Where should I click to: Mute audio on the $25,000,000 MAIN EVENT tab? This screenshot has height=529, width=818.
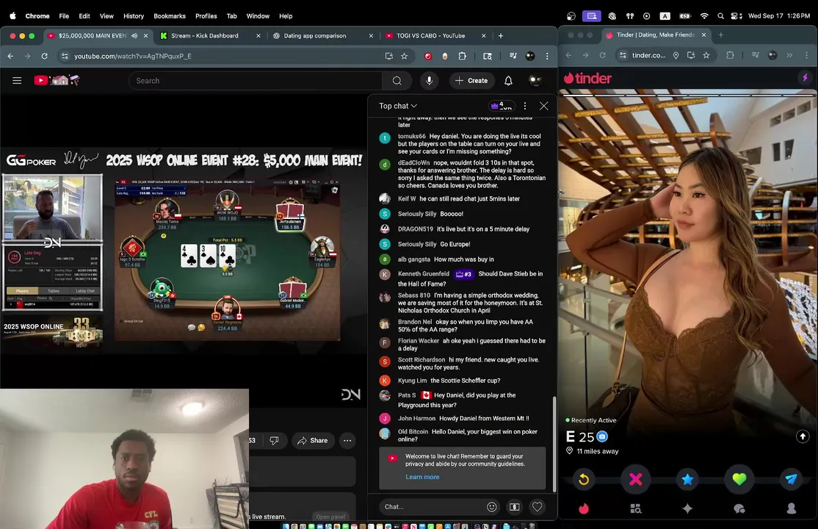tap(134, 35)
